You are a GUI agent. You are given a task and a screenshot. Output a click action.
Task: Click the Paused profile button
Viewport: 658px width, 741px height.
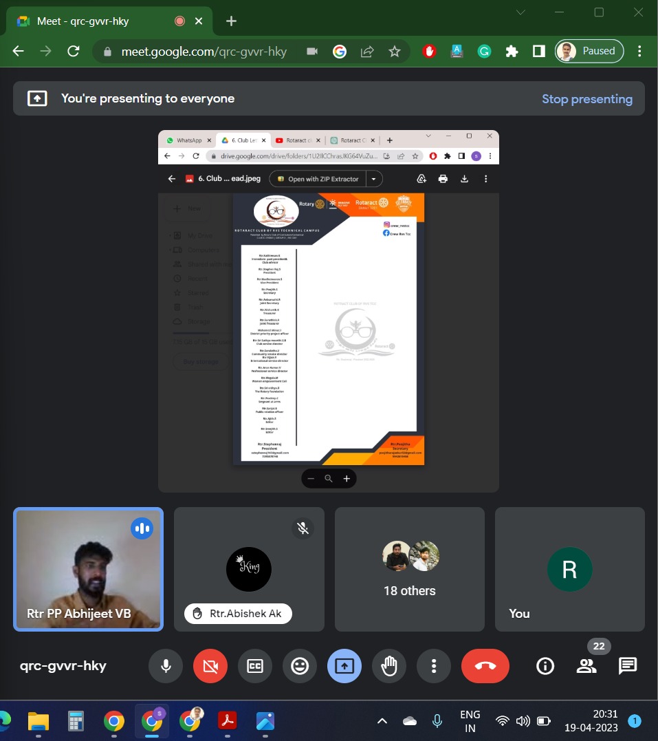pyautogui.click(x=589, y=51)
